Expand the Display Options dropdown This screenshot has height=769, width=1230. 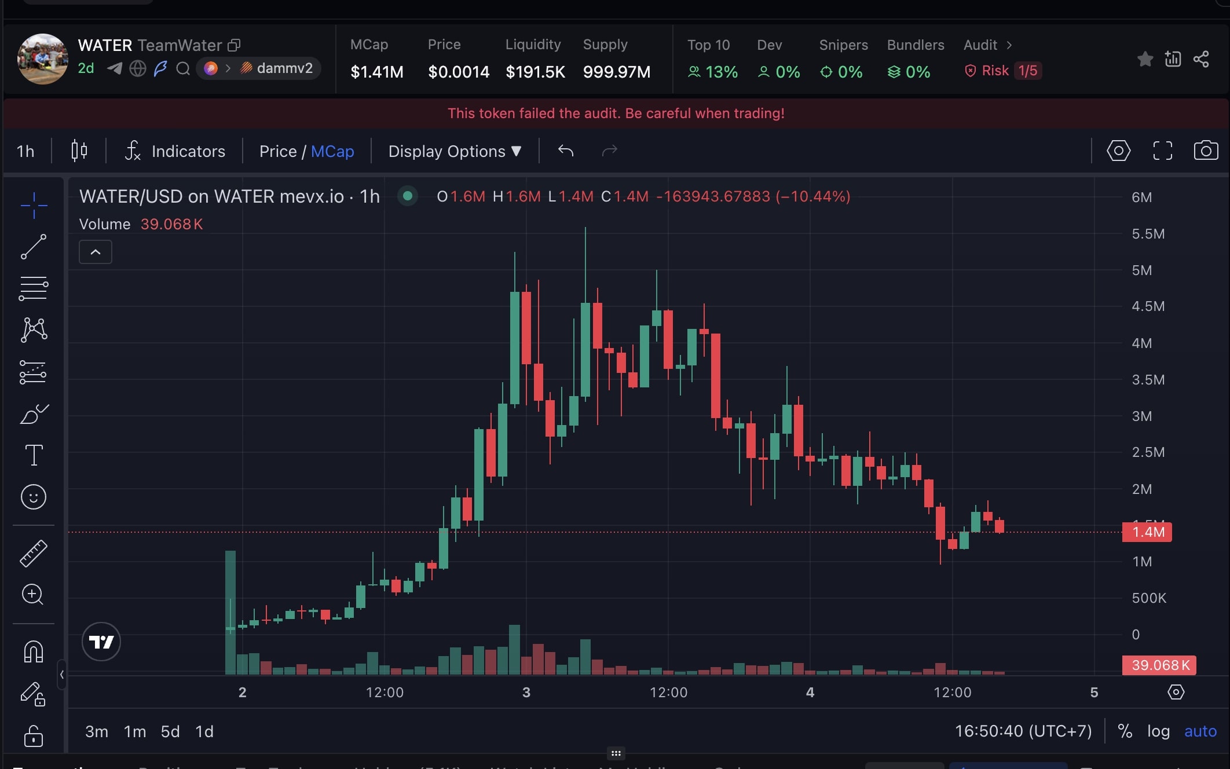pyautogui.click(x=455, y=151)
